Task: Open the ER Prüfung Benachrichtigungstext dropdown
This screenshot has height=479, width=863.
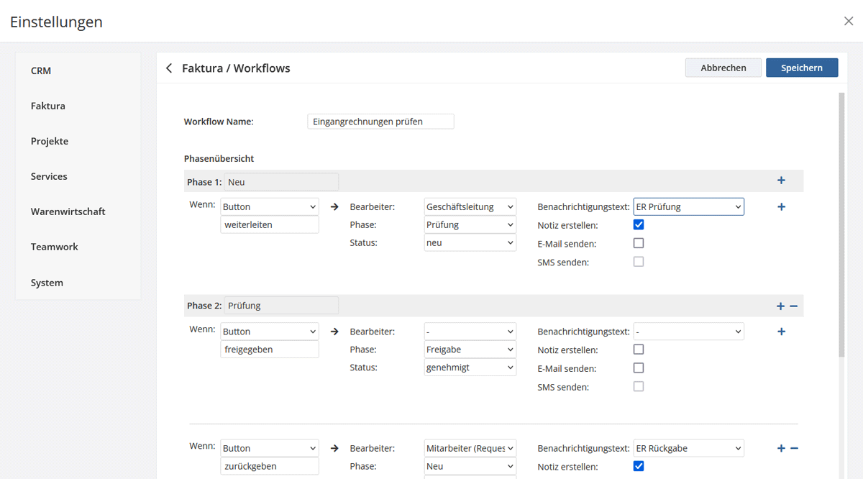Action: (688, 206)
